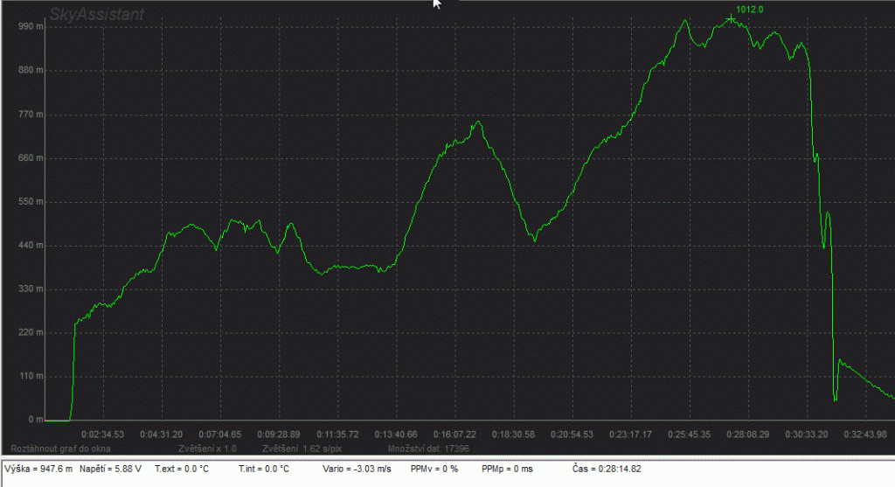The image size is (895, 487).
Task: Select the T.ext temperature readout
Action: tap(181, 470)
